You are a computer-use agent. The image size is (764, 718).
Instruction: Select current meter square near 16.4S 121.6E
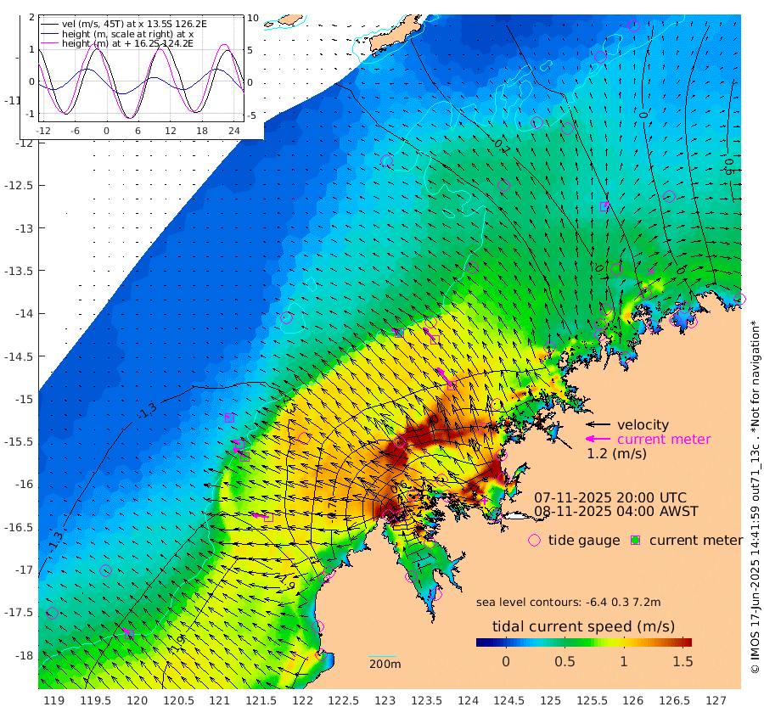point(268,518)
